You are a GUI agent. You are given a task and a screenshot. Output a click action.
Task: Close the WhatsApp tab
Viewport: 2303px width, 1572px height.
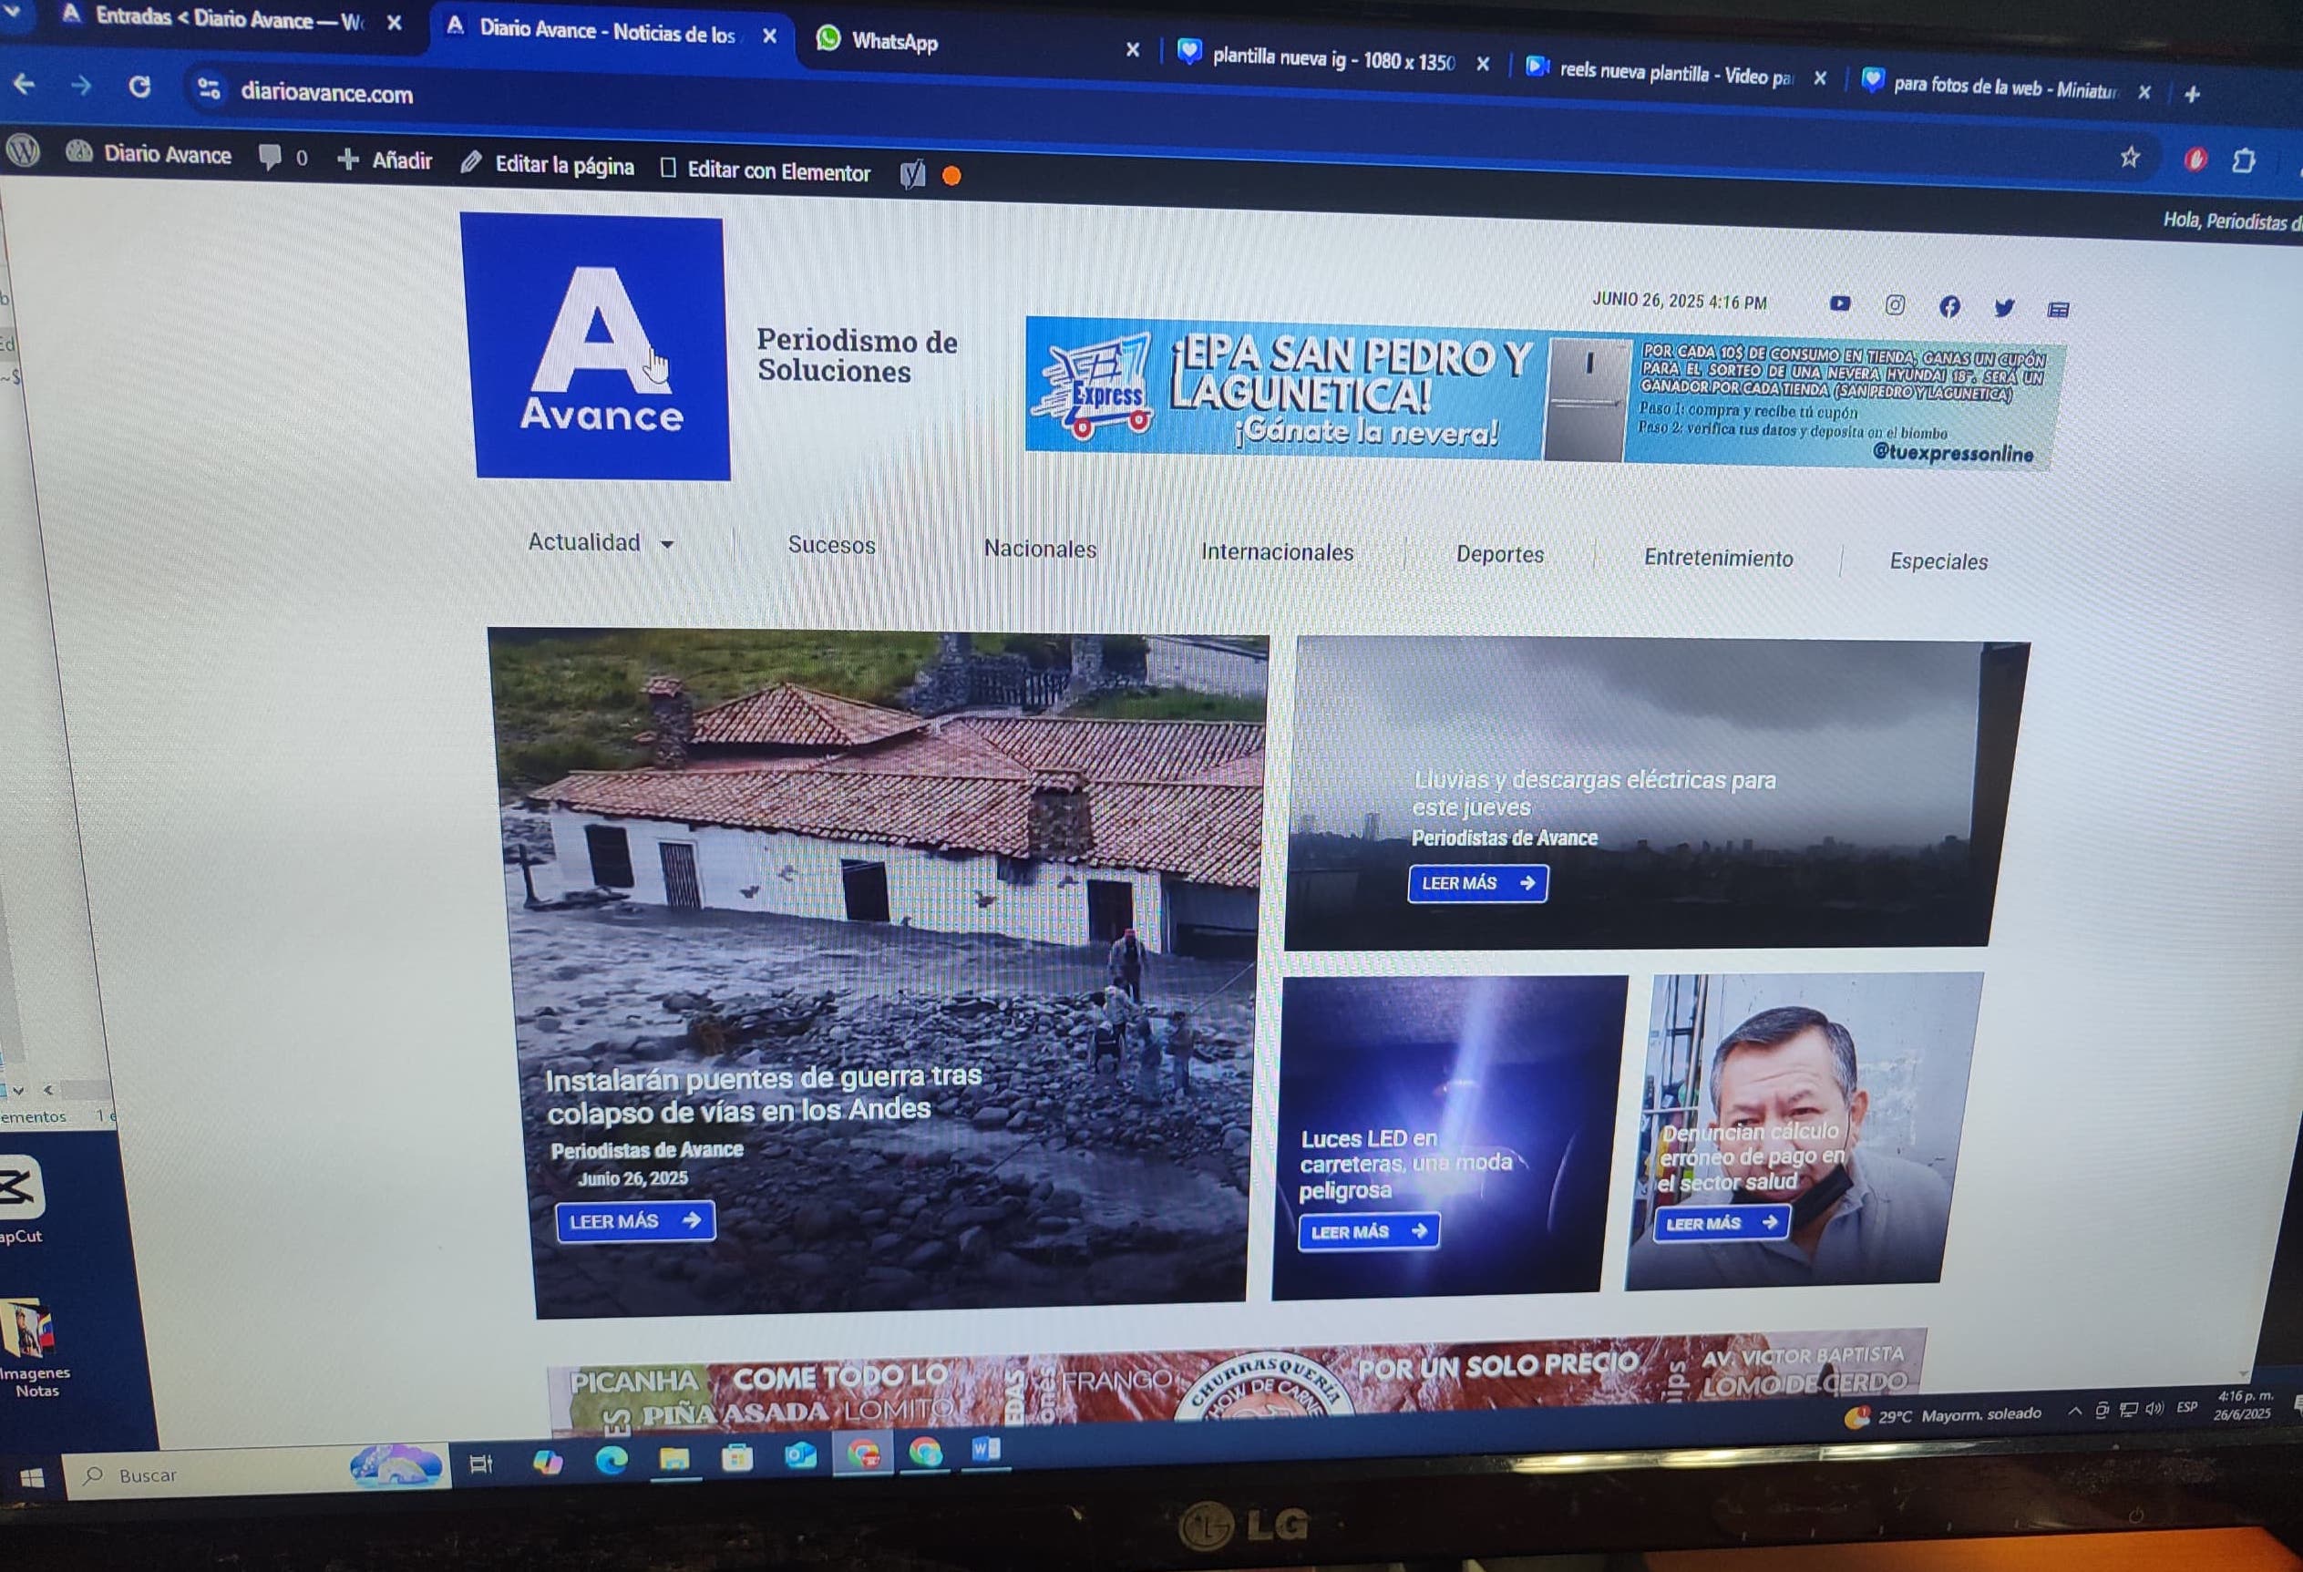point(1133,49)
